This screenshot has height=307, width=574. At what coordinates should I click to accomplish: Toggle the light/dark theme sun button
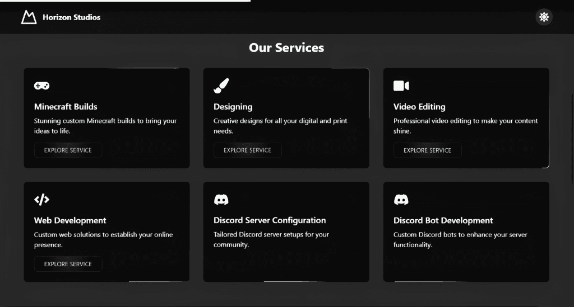544,17
